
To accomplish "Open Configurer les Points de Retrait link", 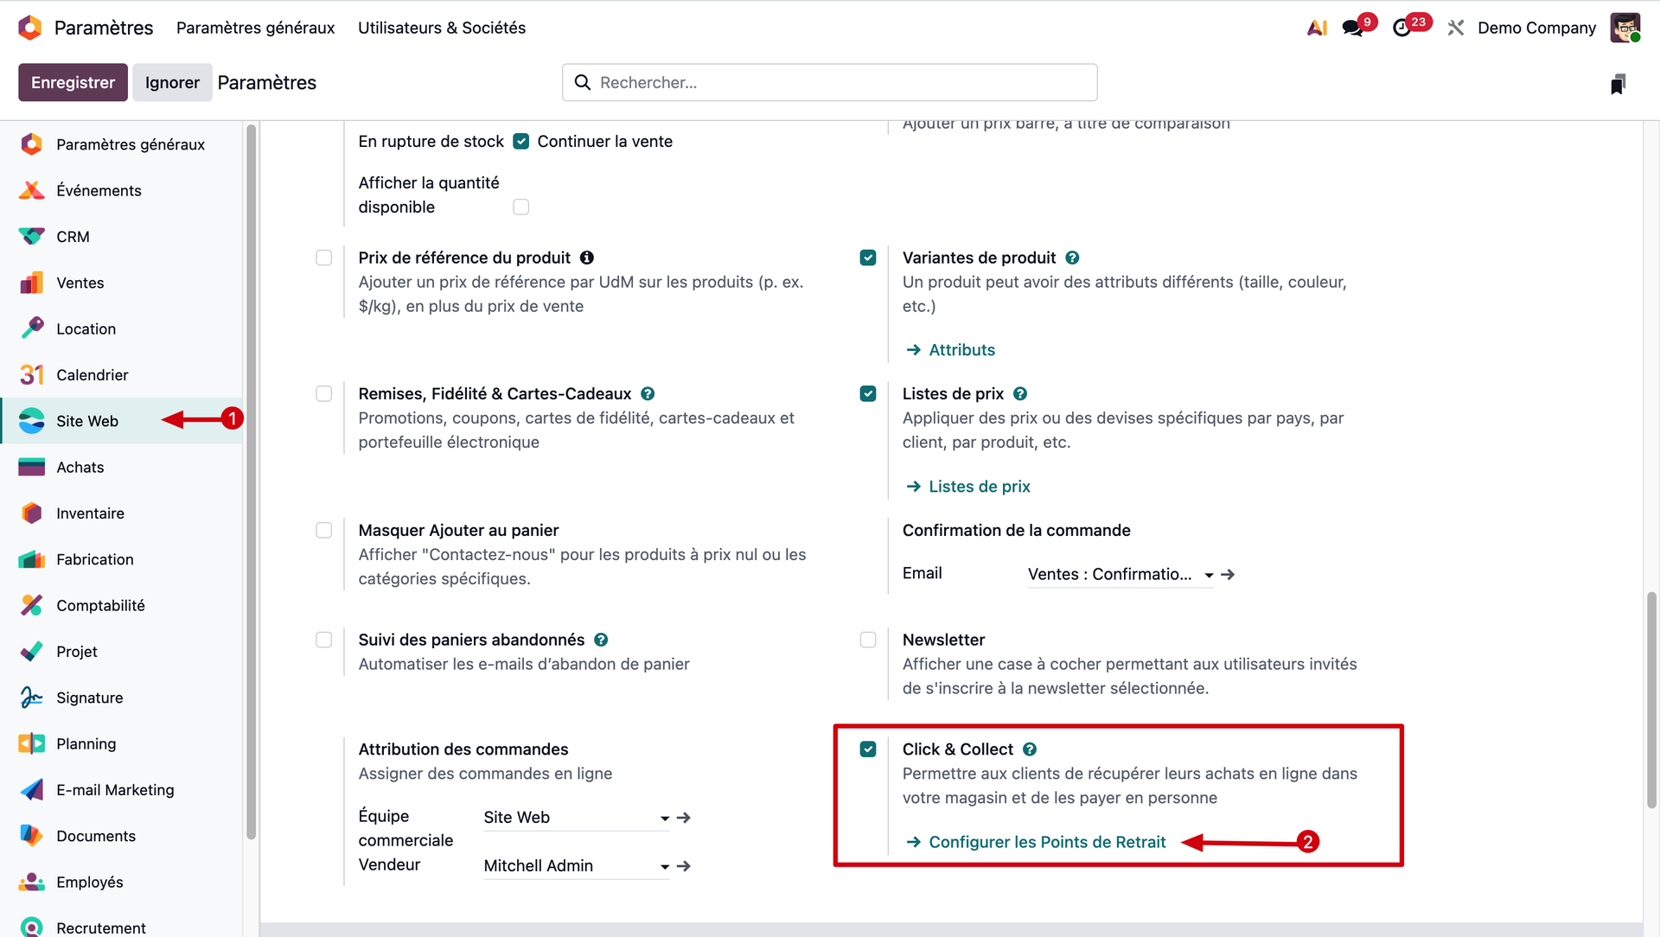I will (x=1047, y=842).
